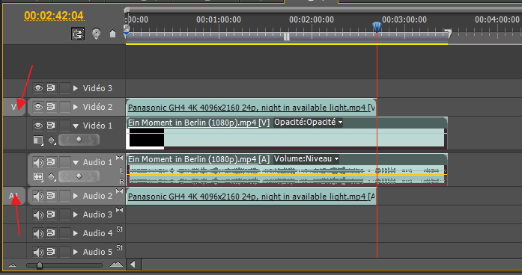Viewport: 522px width, 275px height.
Task: Hide the Vidéo 3 track output
Action: click(x=38, y=88)
